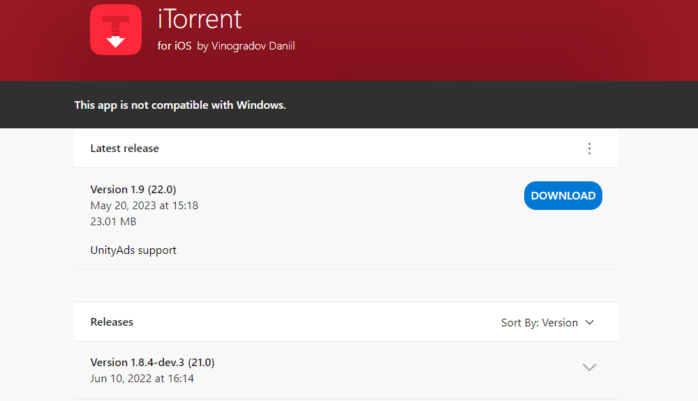The width and height of the screenshot is (698, 401).
Task: Select the iTorrent title heading
Action: tap(200, 19)
